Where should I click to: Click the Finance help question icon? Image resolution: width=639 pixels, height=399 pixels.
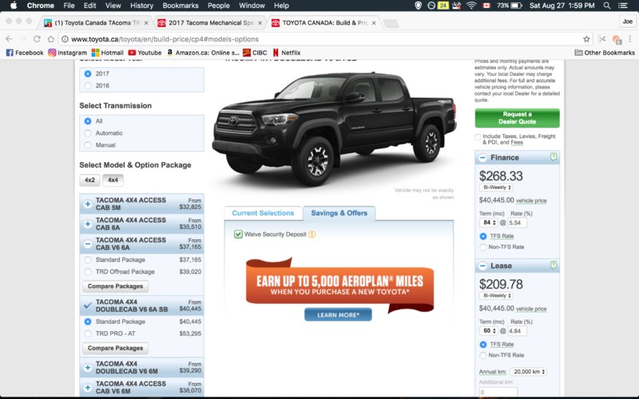(x=553, y=156)
